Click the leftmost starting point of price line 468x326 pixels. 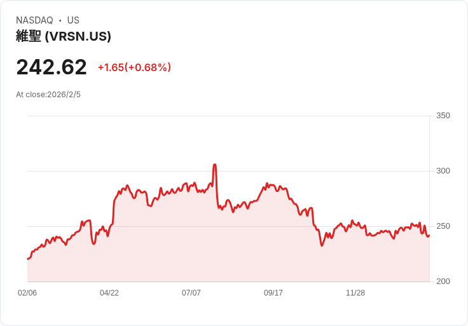[28, 259]
